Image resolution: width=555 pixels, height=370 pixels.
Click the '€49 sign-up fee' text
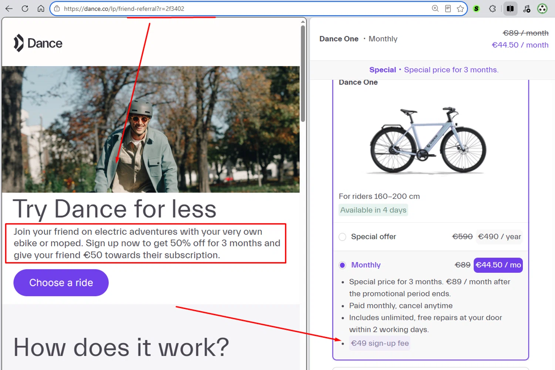[x=380, y=343]
